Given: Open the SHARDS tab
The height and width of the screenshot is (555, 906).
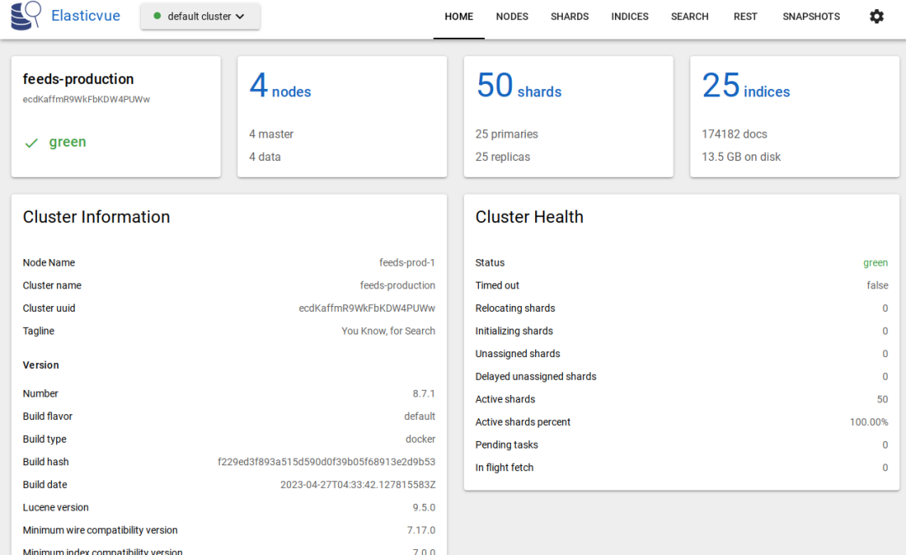Looking at the screenshot, I should point(570,17).
